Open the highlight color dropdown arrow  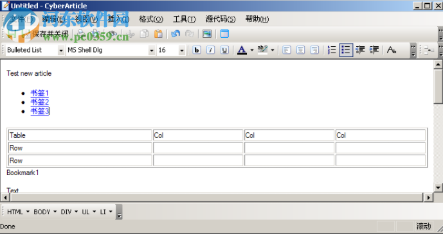click(273, 51)
